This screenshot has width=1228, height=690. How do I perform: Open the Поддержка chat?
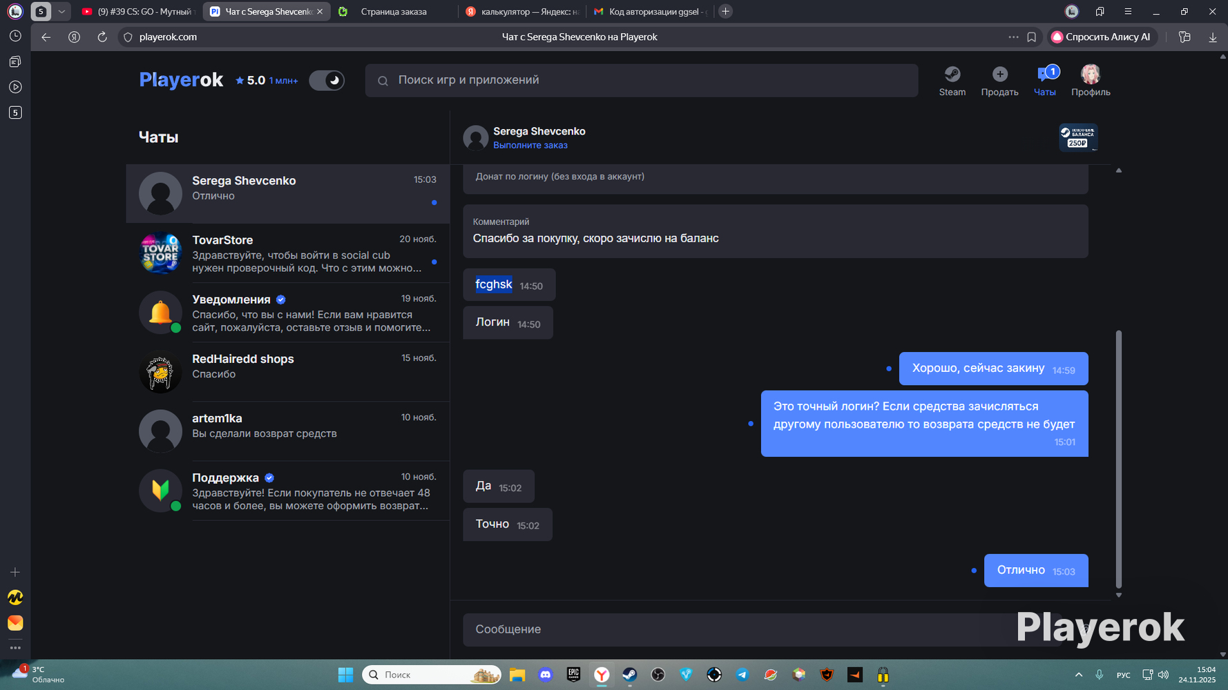coord(288,491)
